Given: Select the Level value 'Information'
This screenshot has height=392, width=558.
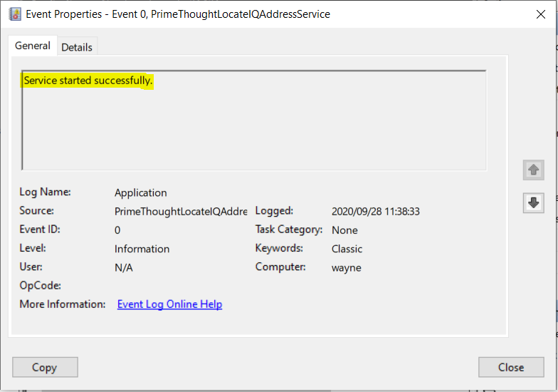Looking at the screenshot, I should (142, 249).
